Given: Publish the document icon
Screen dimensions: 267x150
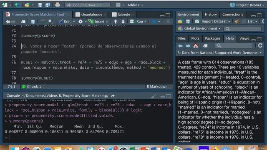Looking at the screenshot, I should point(154,22).
